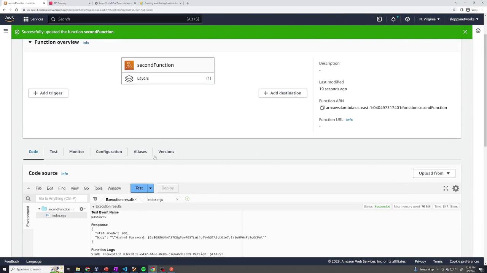This screenshot has width=487, height=273.
Task: Select the Code tab
Action: coord(33,152)
